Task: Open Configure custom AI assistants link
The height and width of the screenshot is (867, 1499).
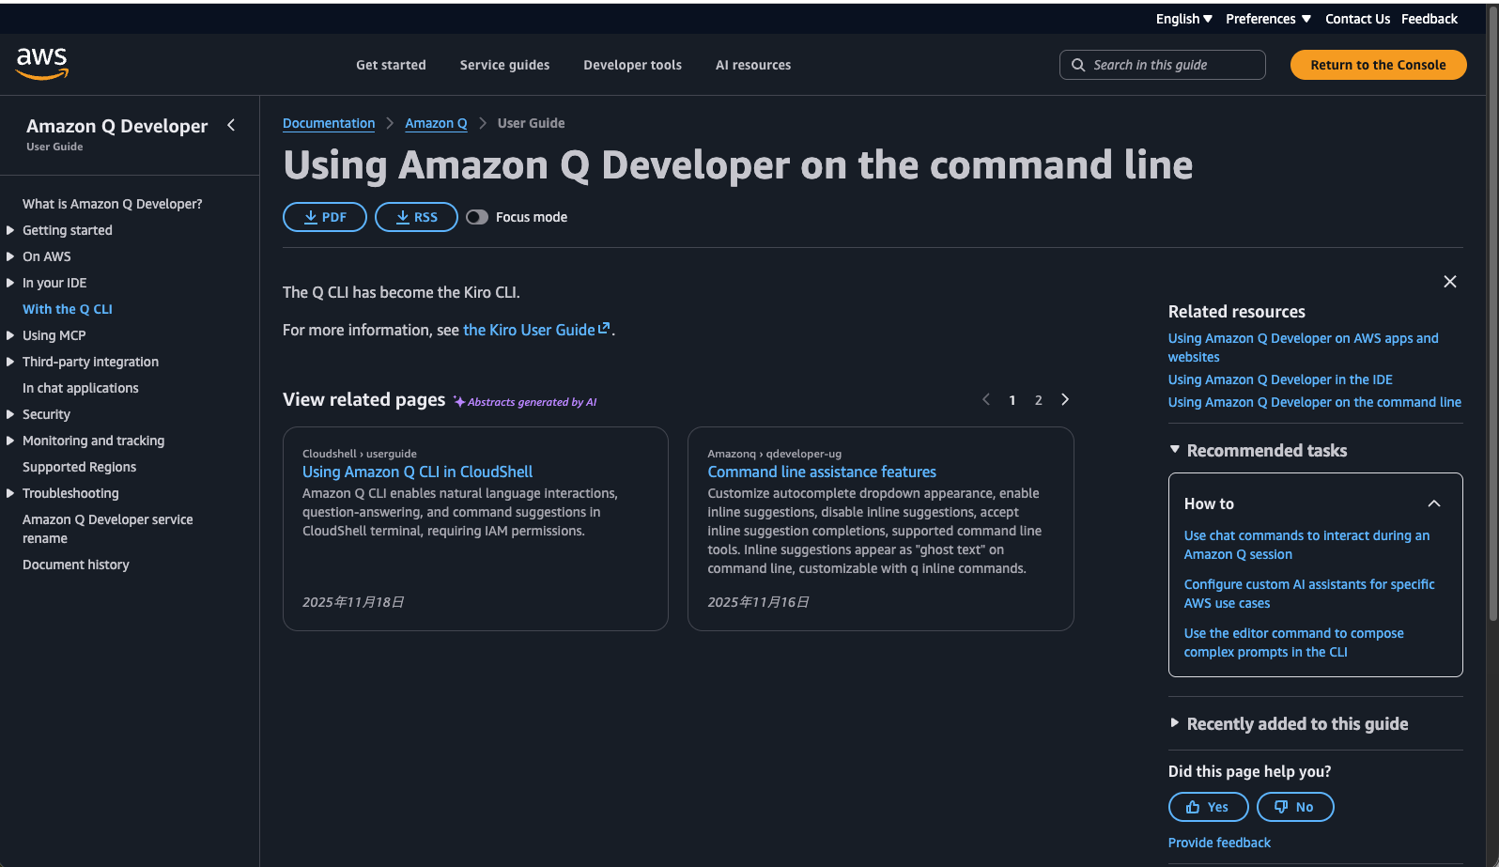Action: tap(1309, 594)
